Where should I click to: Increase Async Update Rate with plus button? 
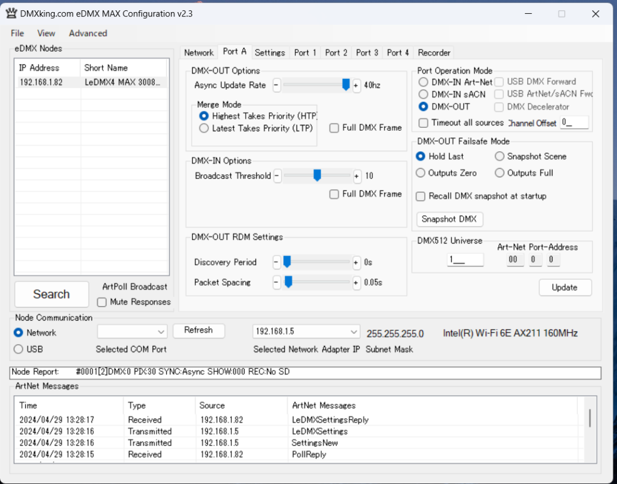(356, 86)
